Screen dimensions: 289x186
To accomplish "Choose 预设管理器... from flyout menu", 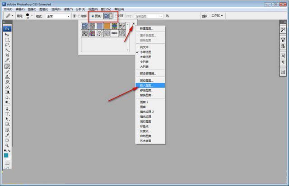I will pos(150,74).
